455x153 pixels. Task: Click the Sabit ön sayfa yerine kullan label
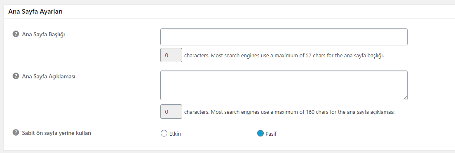click(56, 133)
